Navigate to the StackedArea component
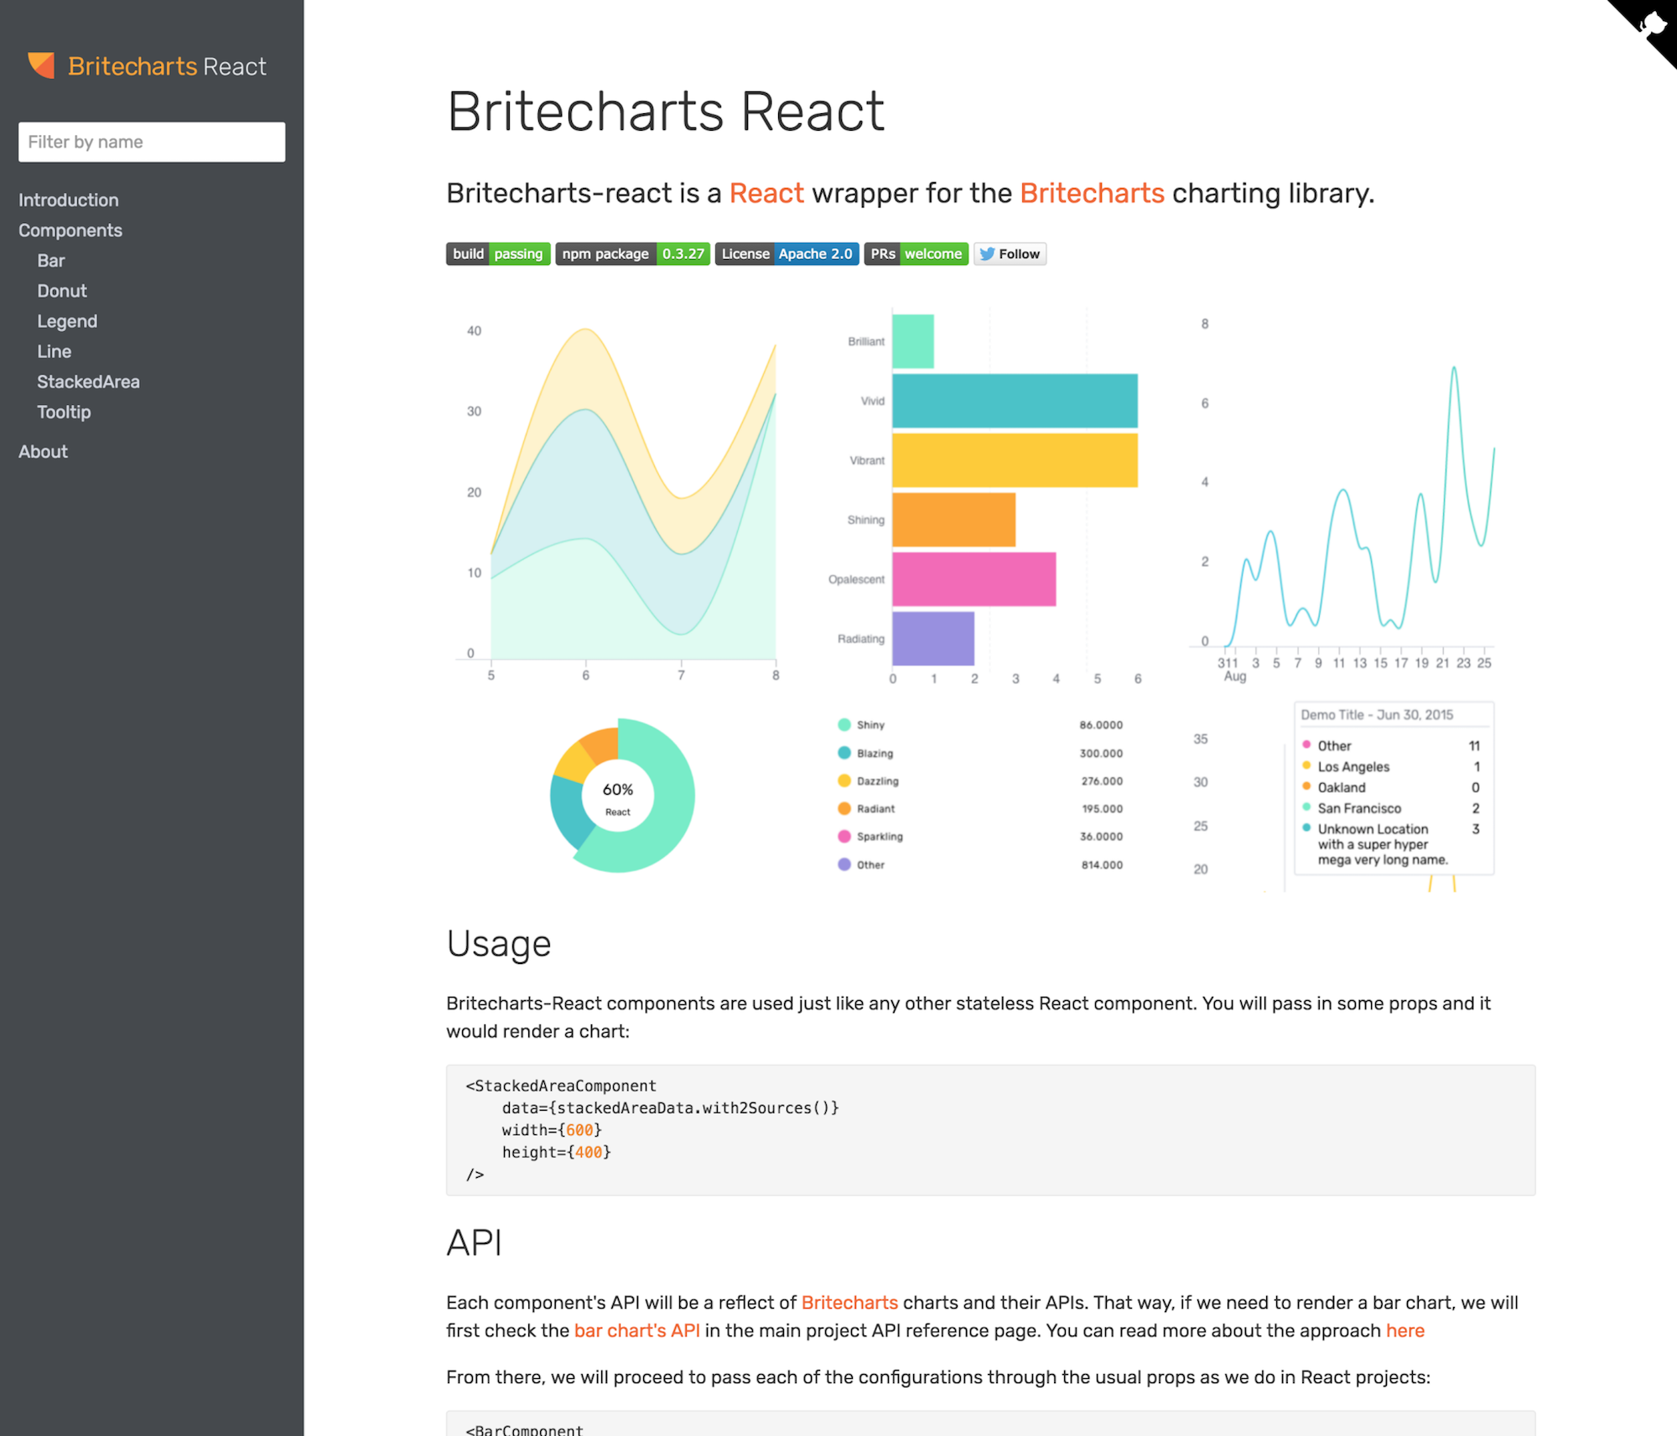The height and width of the screenshot is (1436, 1677). (88, 381)
